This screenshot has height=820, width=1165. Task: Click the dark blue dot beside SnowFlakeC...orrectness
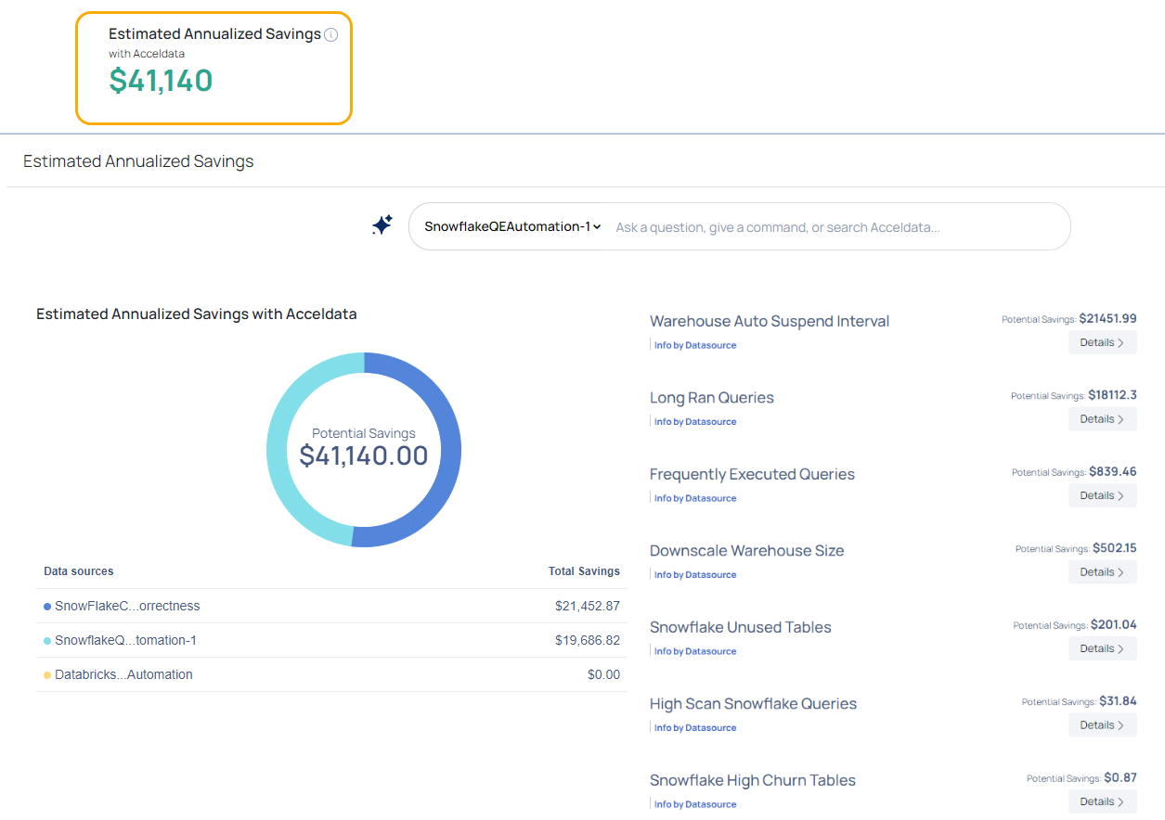point(47,607)
